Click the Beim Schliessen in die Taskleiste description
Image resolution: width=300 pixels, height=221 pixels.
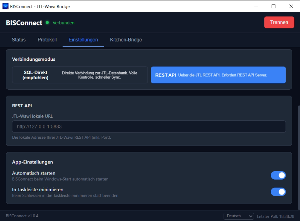65,196
